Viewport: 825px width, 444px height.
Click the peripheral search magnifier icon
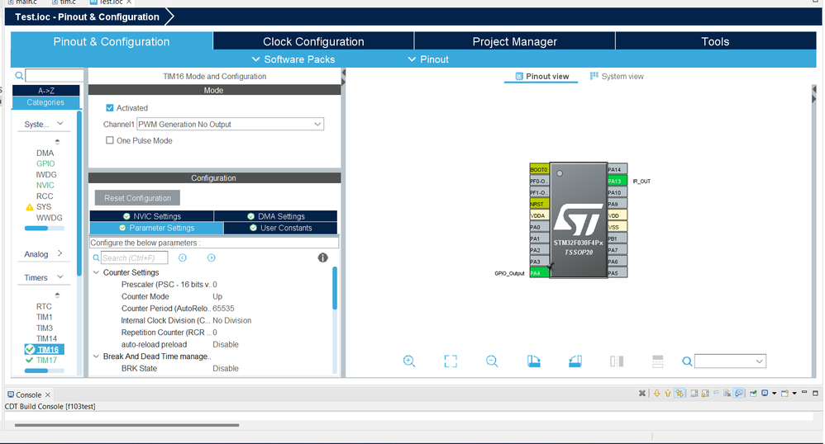pyautogui.click(x=19, y=76)
